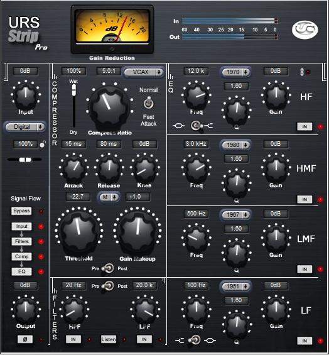
Task: Click the compressor Knee knob
Action: [x=144, y=168]
